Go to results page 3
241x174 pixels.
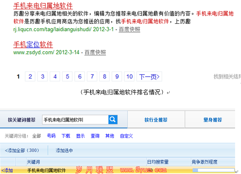[x=42, y=77]
